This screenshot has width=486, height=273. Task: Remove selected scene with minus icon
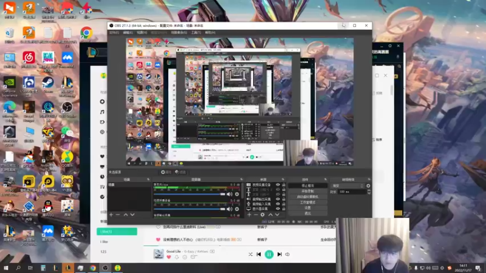pos(118,215)
